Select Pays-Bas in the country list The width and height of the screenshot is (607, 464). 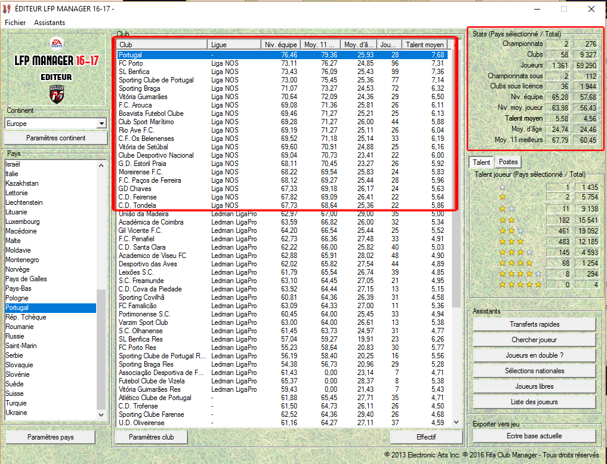click(x=51, y=288)
